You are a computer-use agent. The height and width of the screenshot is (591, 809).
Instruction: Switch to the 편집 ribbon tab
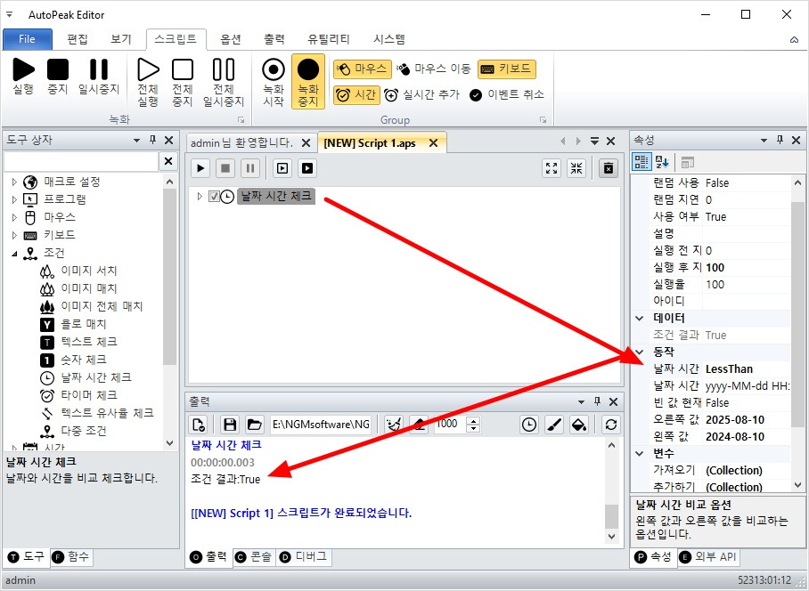tap(78, 39)
